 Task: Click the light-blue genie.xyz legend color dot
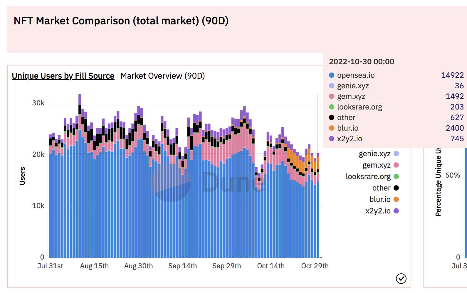(396, 154)
